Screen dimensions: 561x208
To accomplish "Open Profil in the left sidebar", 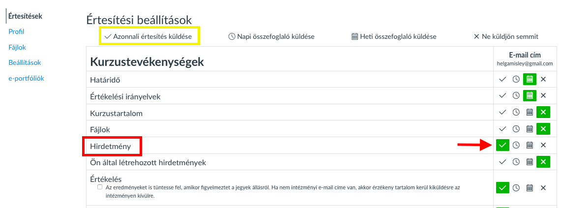I will (16, 31).
